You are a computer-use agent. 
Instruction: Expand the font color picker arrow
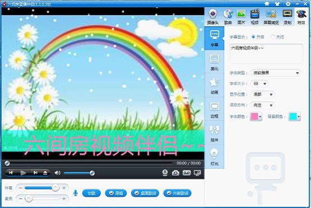(x=260, y=116)
